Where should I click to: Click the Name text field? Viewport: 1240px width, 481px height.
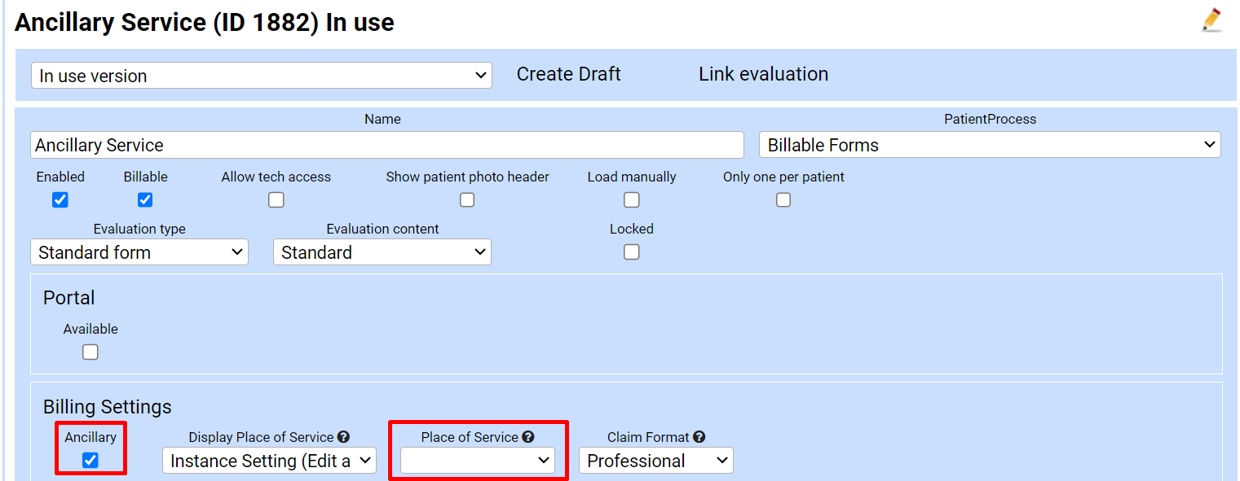pyautogui.click(x=387, y=145)
